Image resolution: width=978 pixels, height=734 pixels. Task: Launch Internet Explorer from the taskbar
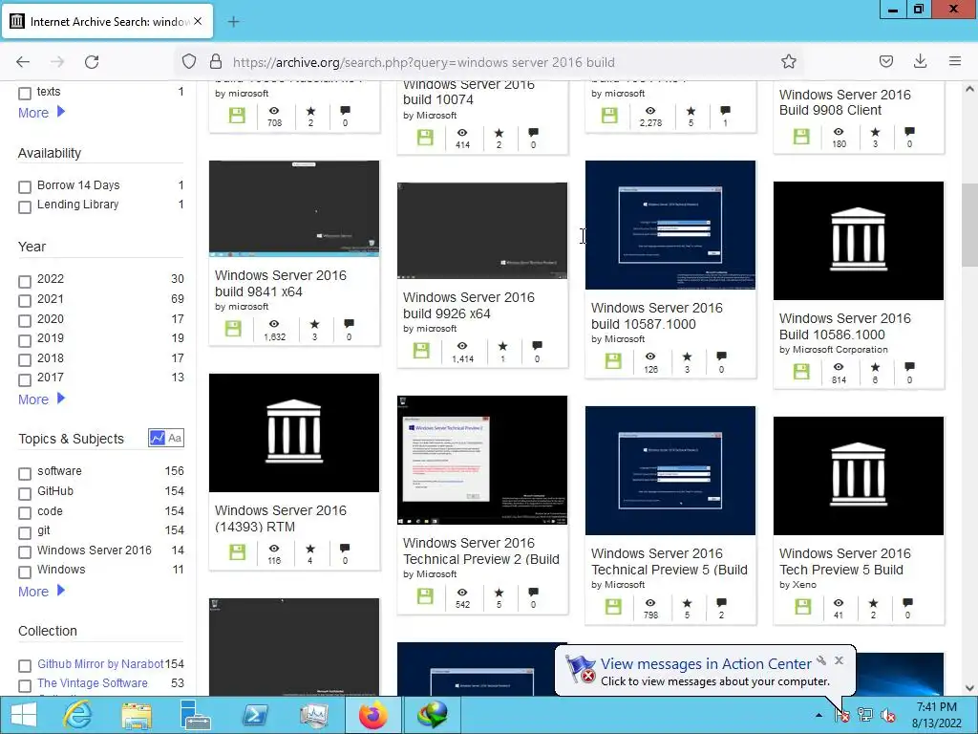78,715
